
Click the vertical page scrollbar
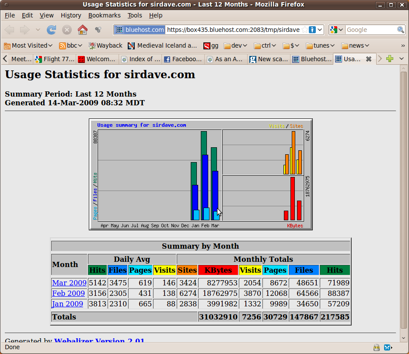[403, 197]
